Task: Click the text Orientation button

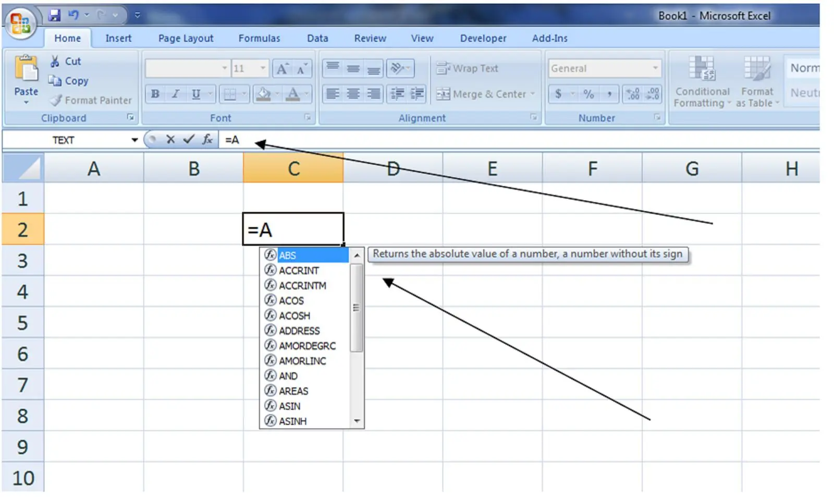Action: [x=400, y=68]
